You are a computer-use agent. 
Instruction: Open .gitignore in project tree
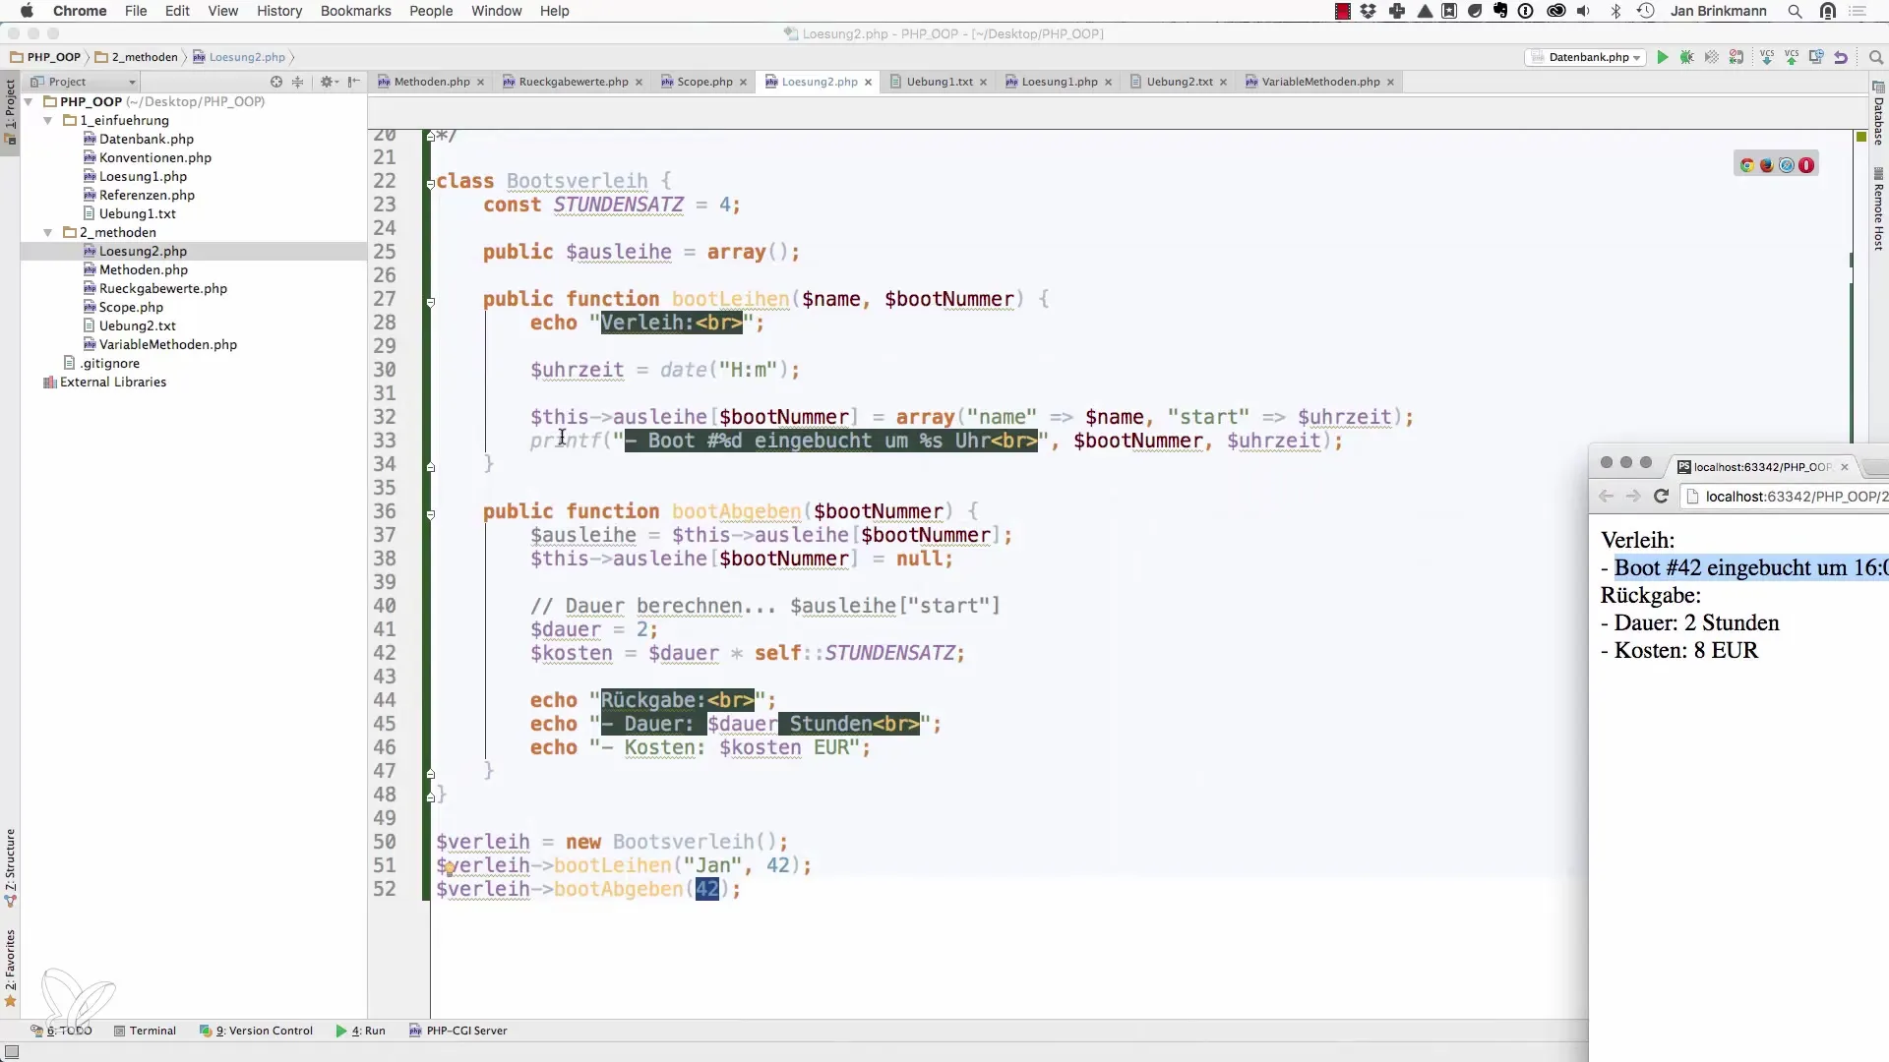(110, 363)
